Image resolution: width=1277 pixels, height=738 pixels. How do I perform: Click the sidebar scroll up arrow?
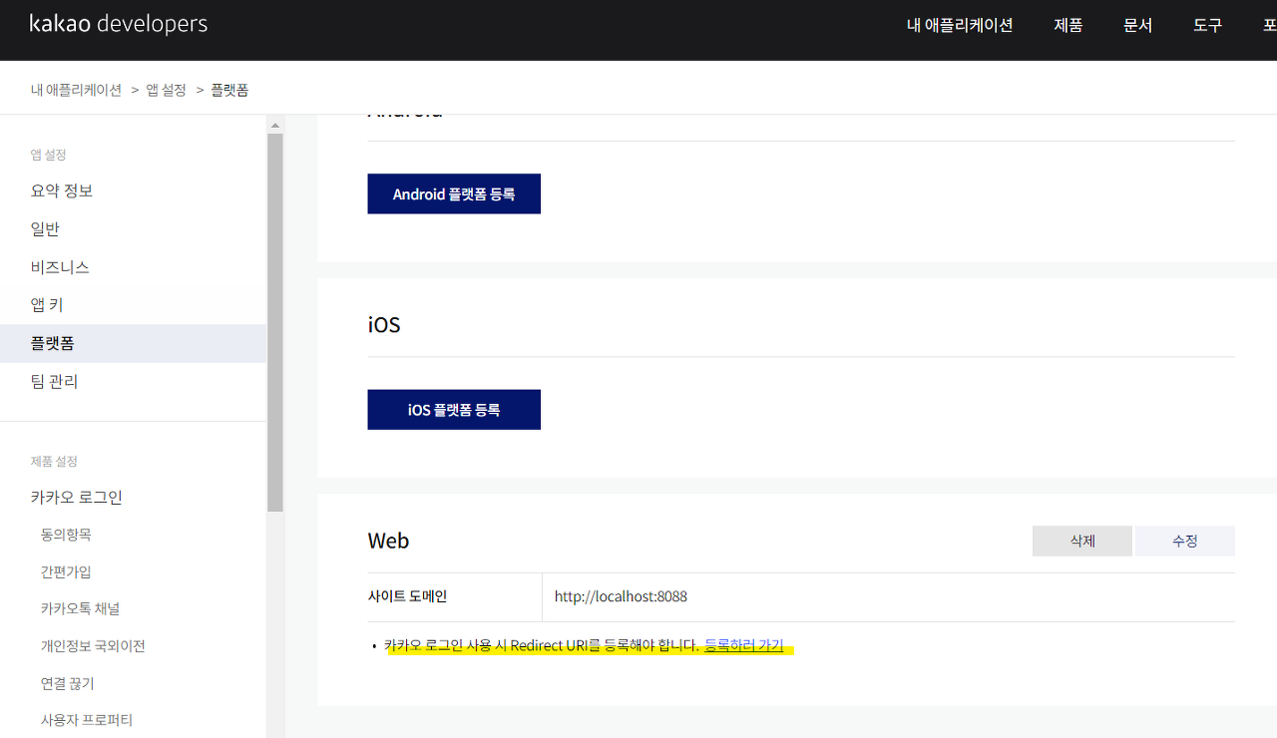(275, 125)
